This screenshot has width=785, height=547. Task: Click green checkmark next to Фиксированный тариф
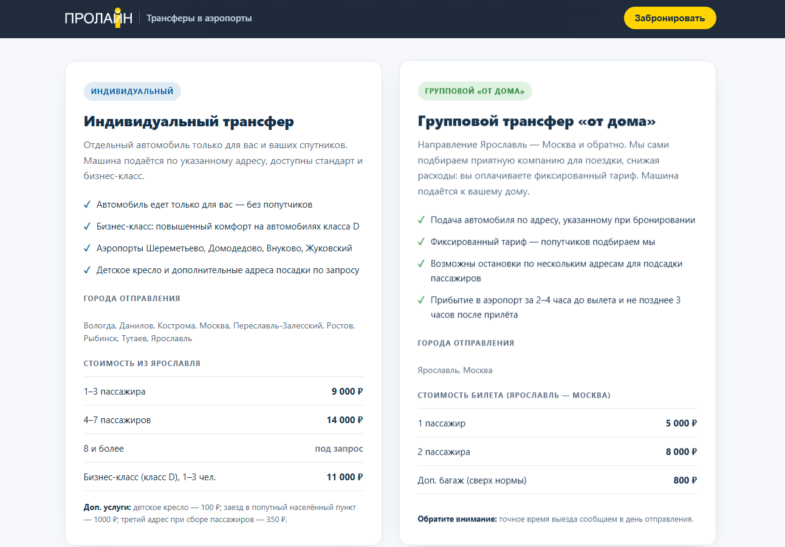(x=421, y=242)
